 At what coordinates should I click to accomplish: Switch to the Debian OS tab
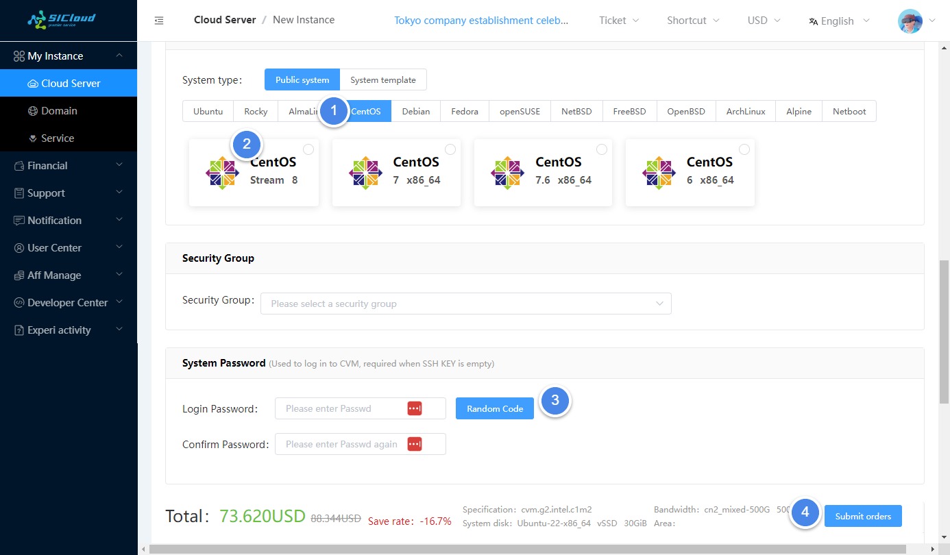(x=415, y=112)
